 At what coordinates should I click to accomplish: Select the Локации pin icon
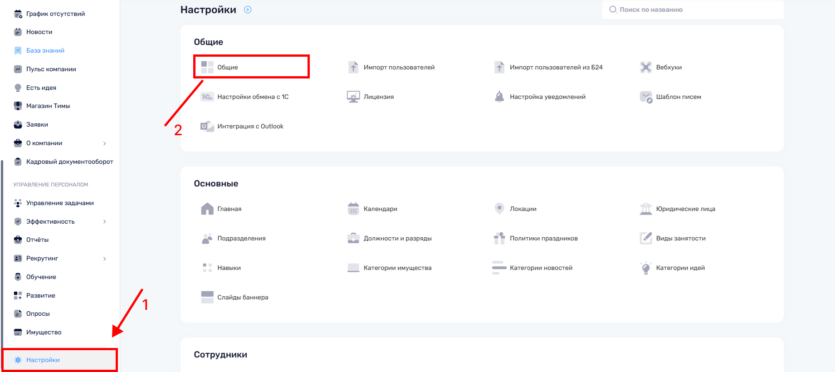[499, 209]
